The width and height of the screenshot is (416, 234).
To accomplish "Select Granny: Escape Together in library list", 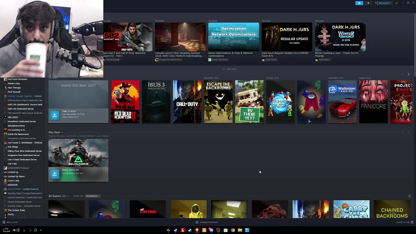I will tap(24, 96).
